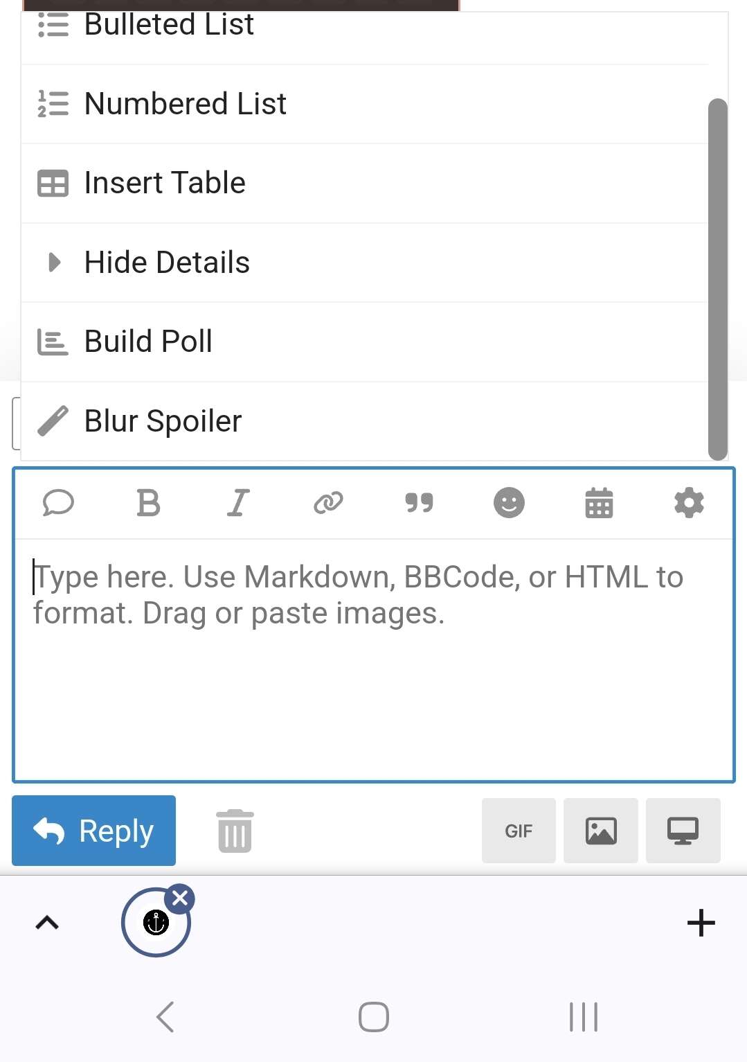This screenshot has width=747, height=1062.
Task: Upload an image with the picture button
Action: pyautogui.click(x=600, y=831)
